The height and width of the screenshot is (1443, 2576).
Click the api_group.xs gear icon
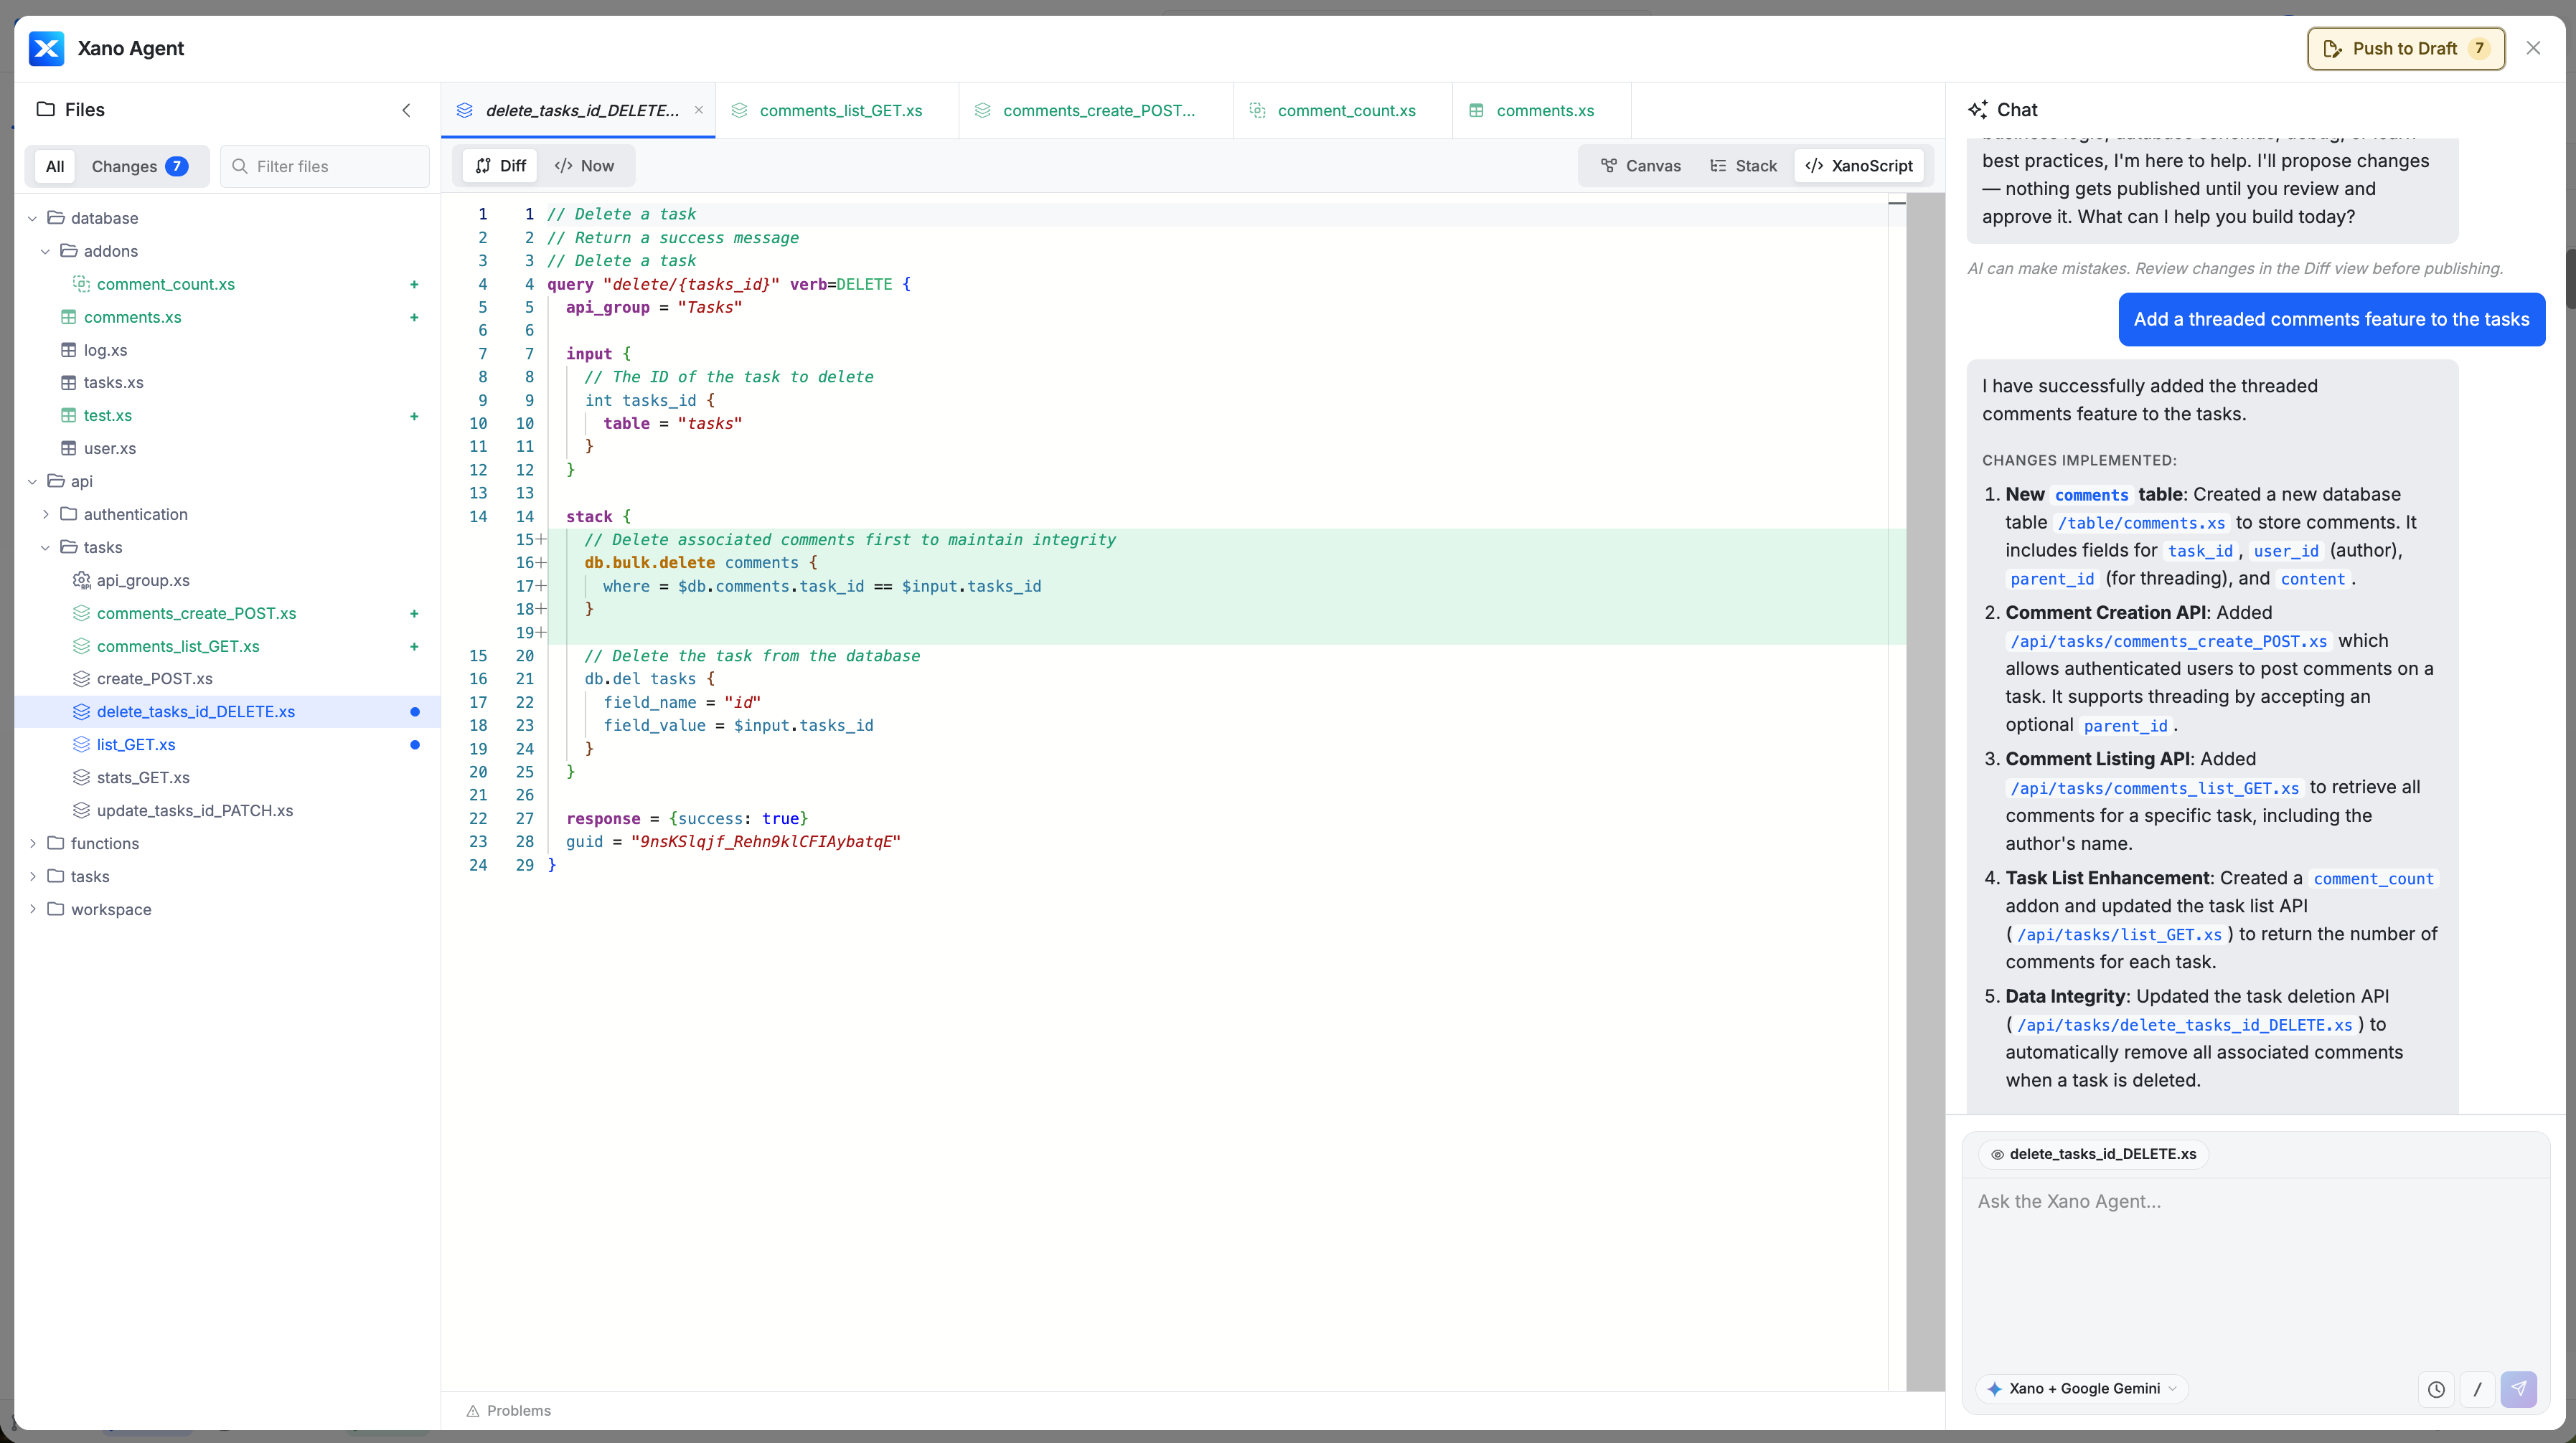pos(81,581)
